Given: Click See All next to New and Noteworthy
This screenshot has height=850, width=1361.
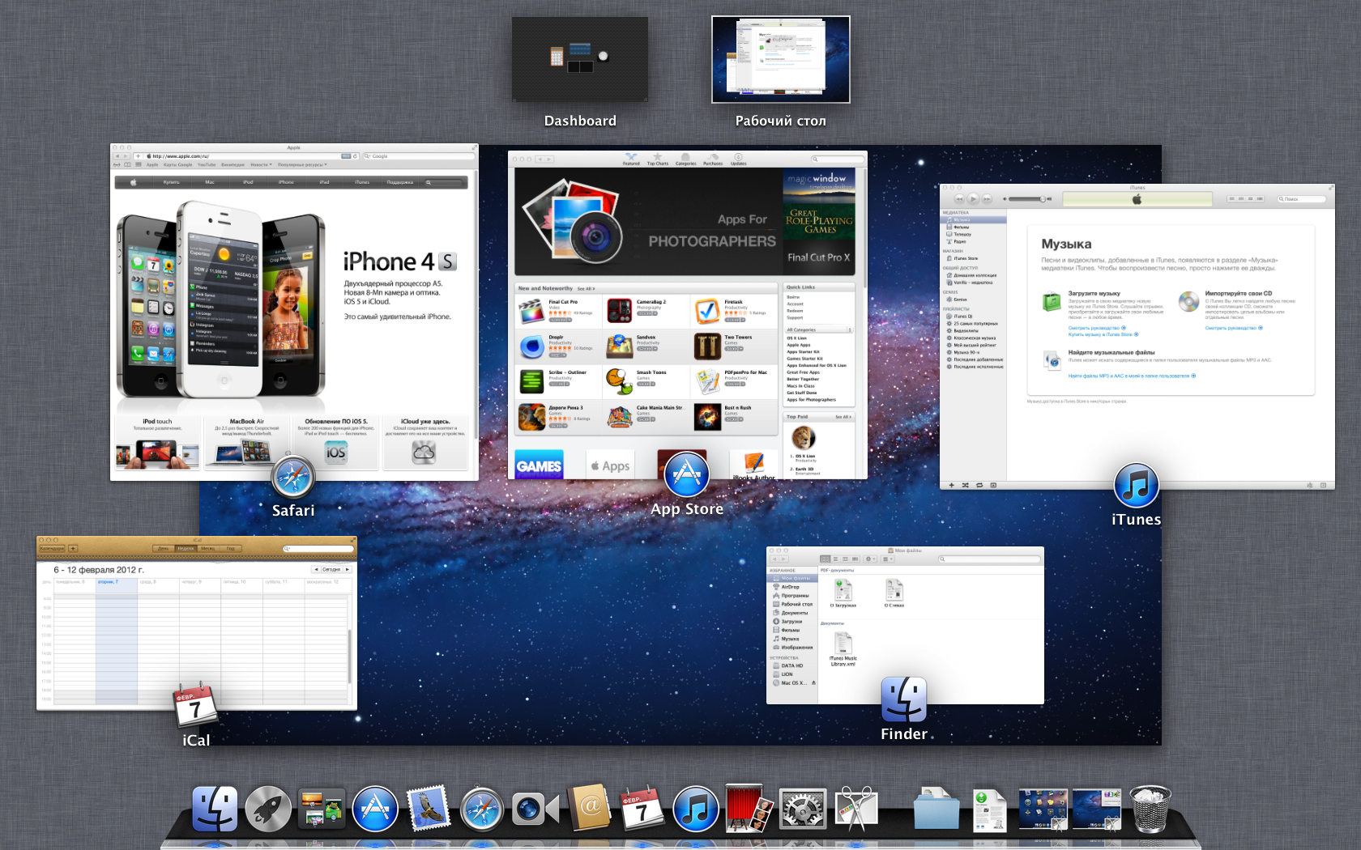Looking at the screenshot, I should click(586, 288).
